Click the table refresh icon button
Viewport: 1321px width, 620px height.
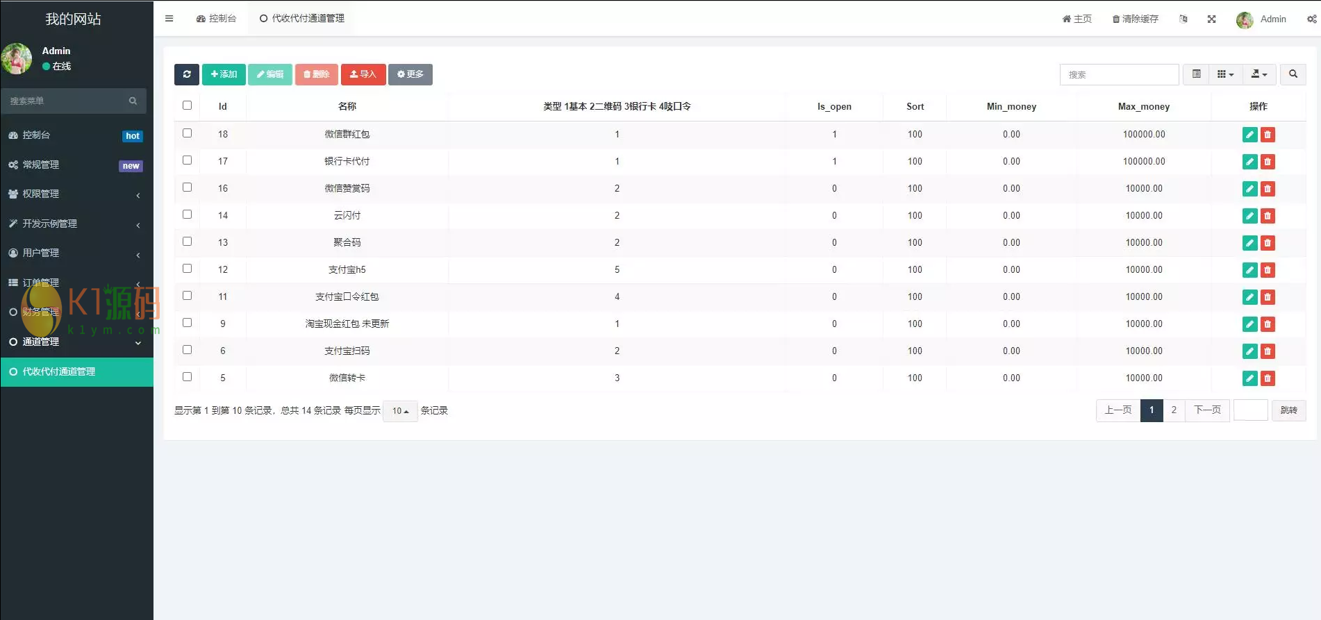click(187, 74)
